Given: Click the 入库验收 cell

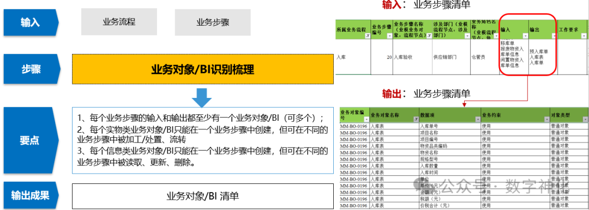Looking at the screenshot, I should [412, 57].
